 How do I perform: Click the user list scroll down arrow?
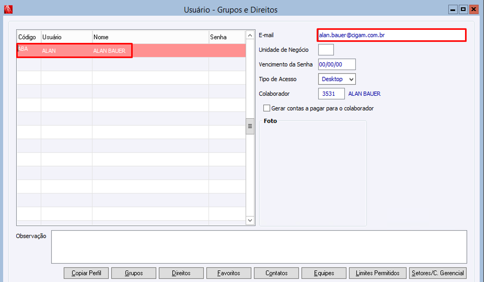pos(250,220)
